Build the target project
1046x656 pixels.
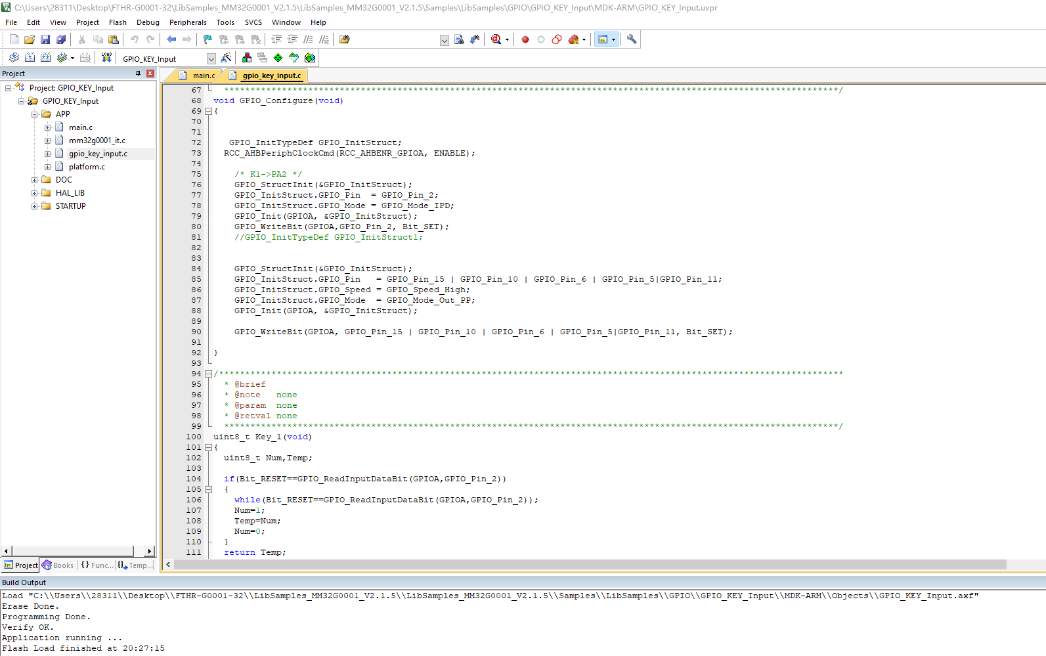tap(30, 58)
